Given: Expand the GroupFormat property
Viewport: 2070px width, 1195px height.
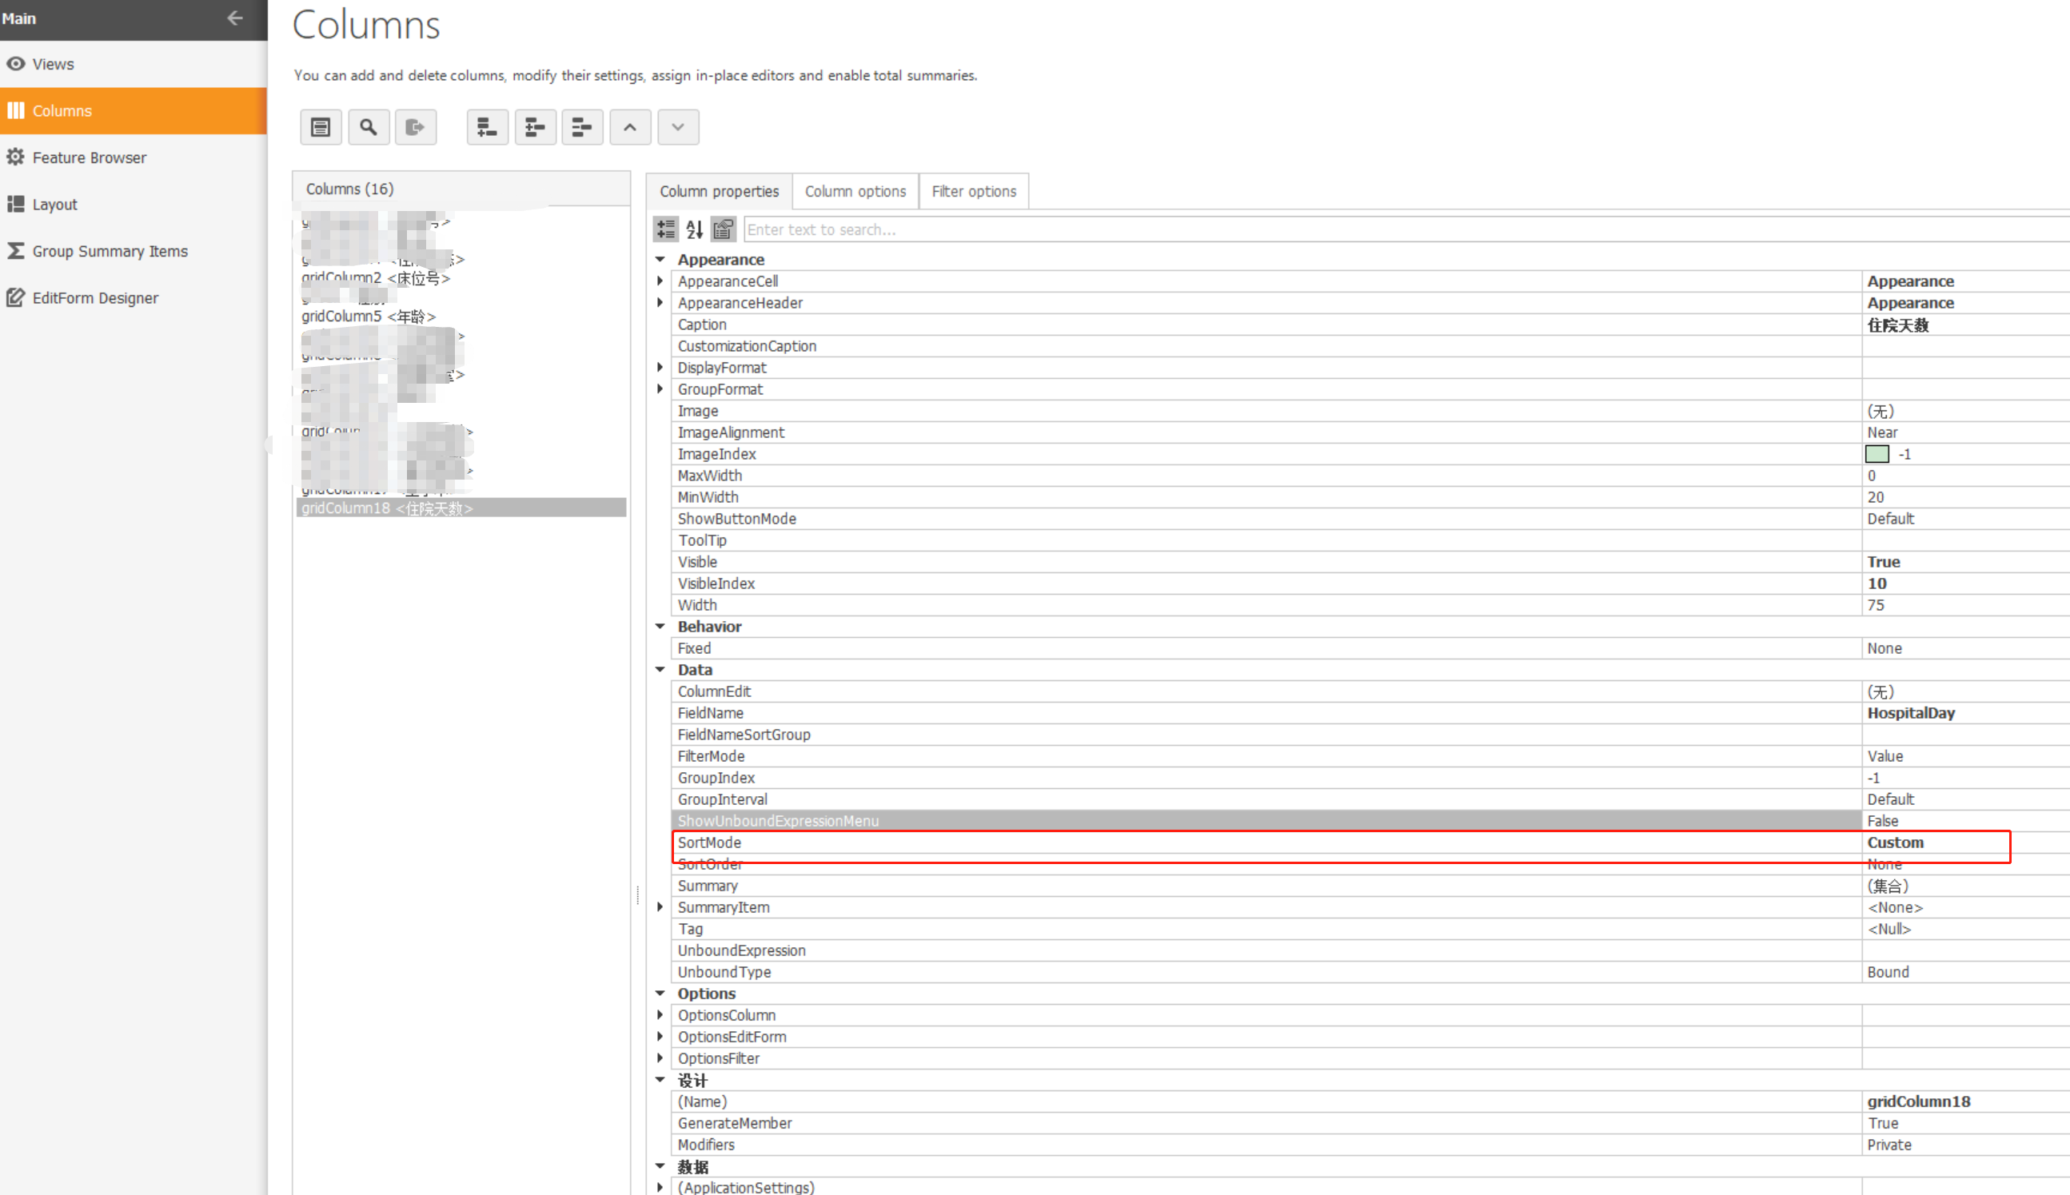Looking at the screenshot, I should point(660,388).
